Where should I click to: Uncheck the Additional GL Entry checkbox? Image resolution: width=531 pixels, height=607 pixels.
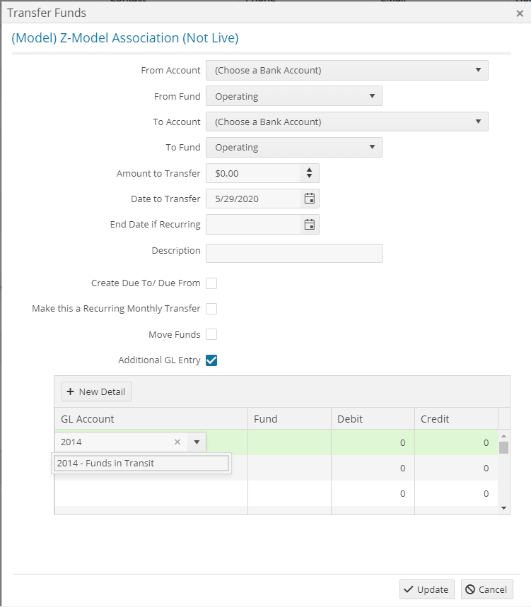211,360
